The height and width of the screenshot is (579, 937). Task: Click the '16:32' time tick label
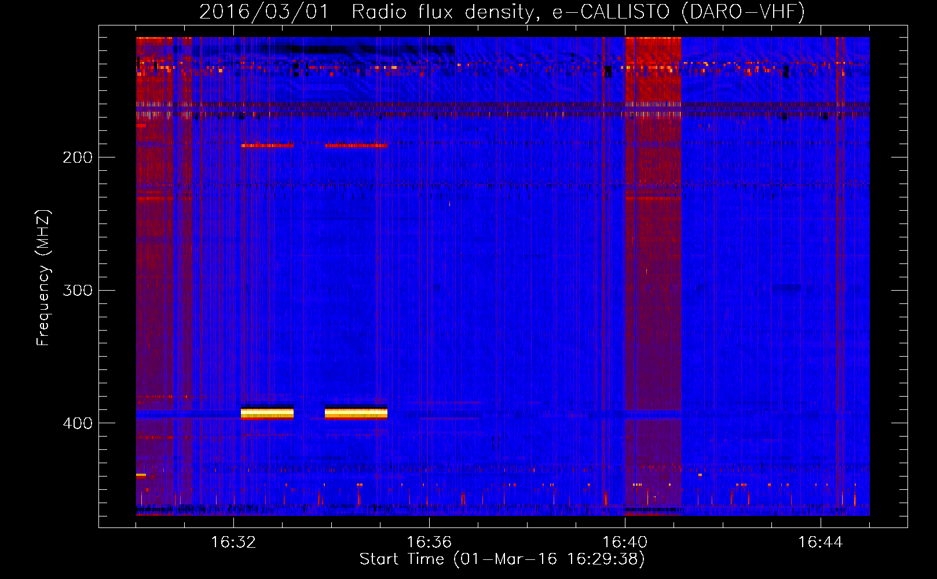coord(233,542)
